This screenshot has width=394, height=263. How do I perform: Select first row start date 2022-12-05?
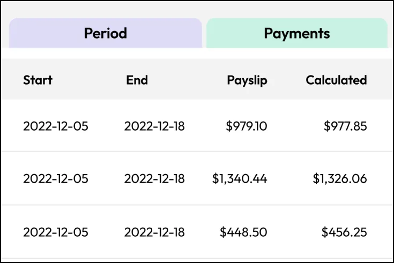tap(56, 126)
